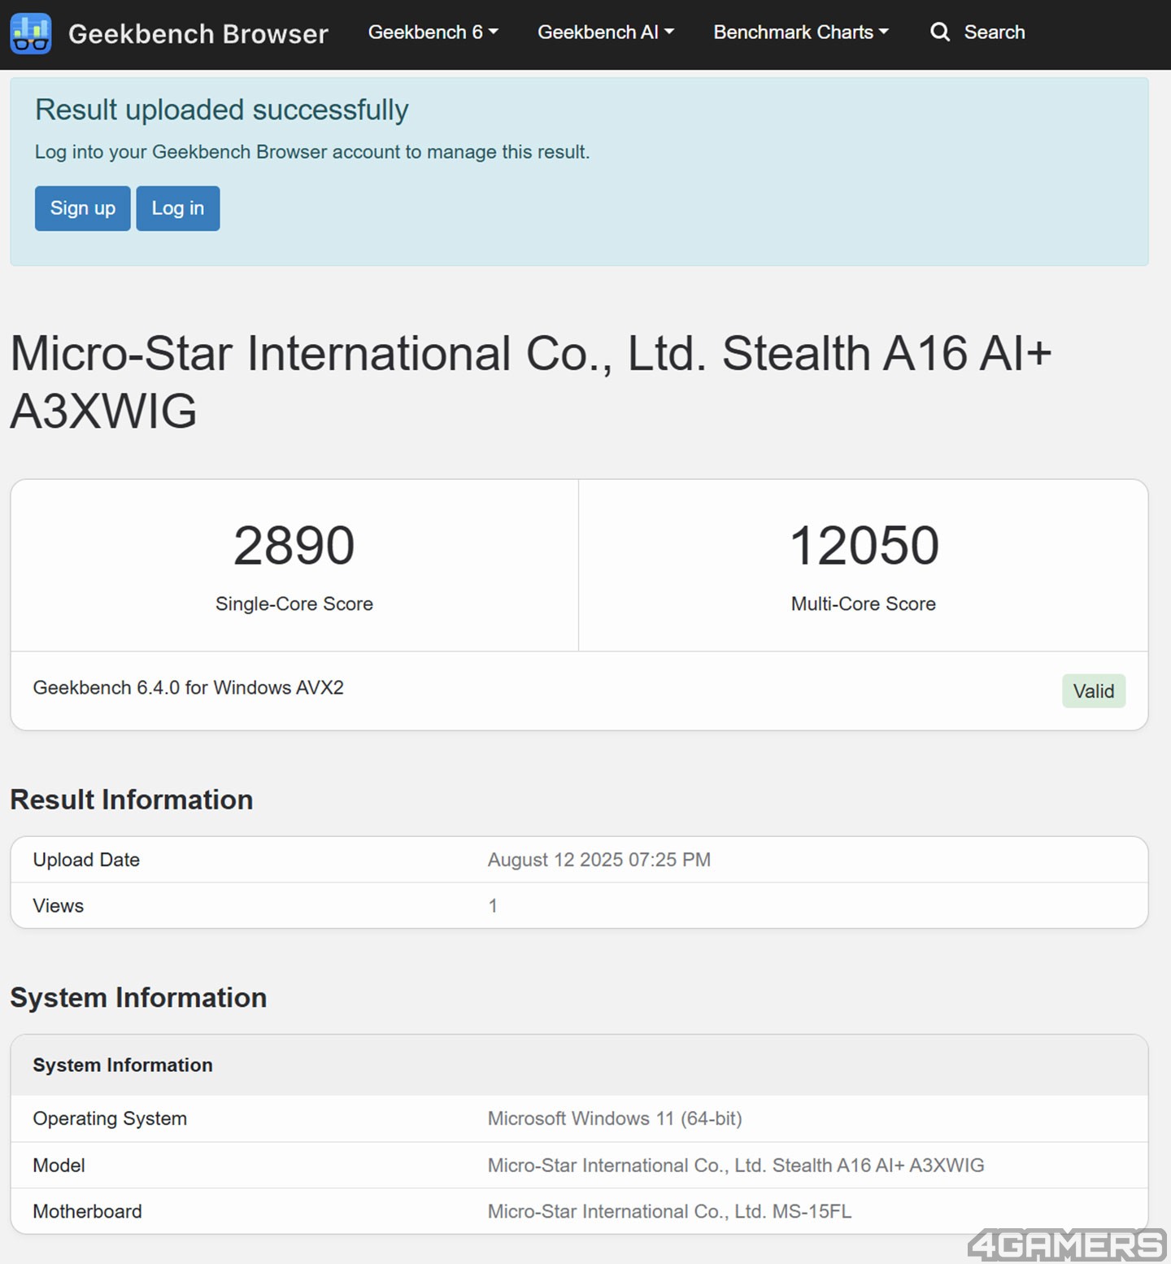Click the Log into your account message text
This screenshot has height=1264, width=1171.
click(x=312, y=152)
